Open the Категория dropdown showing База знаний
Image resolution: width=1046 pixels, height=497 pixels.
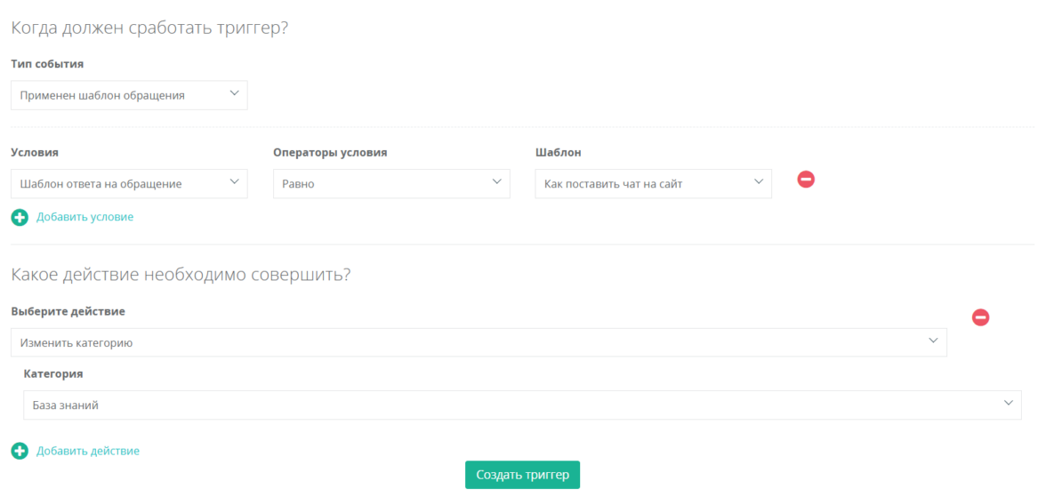click(511, 405)
